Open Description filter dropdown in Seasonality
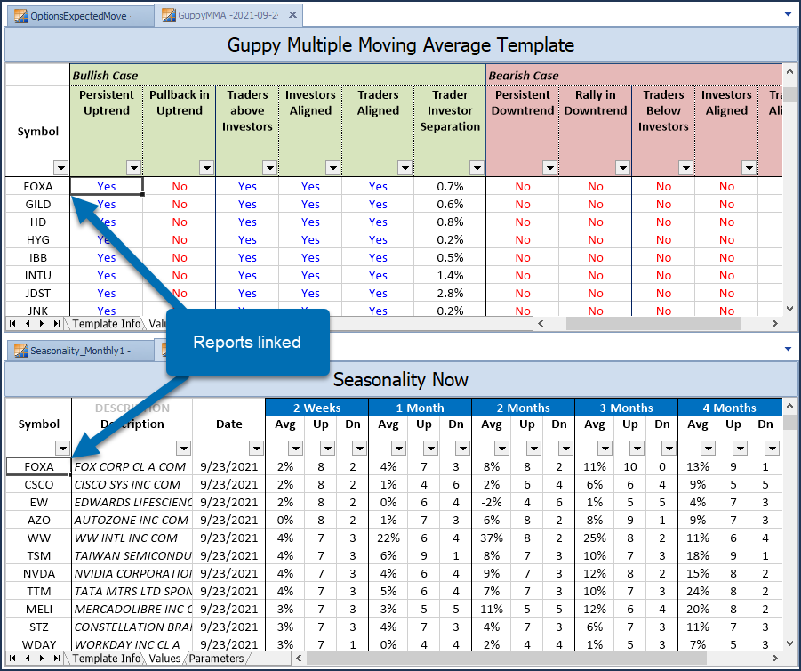 [183, 448]
